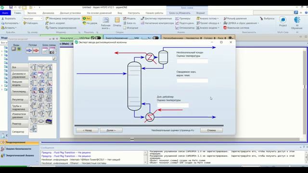Click the magnifier icon beside palette search
The image size is (308, 173).
(x=54, y=59)
